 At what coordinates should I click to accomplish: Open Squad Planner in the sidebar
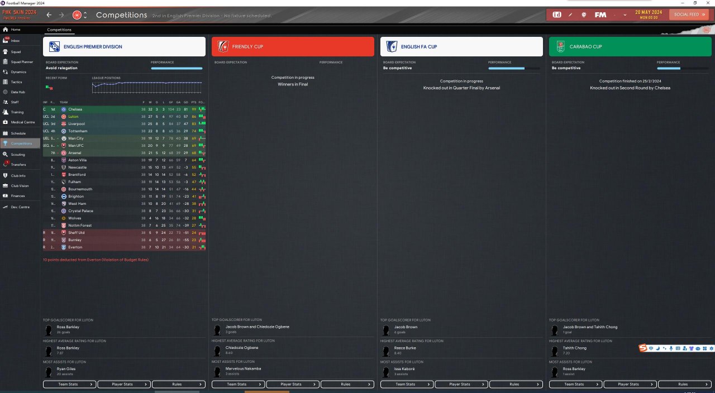(20, 62)
